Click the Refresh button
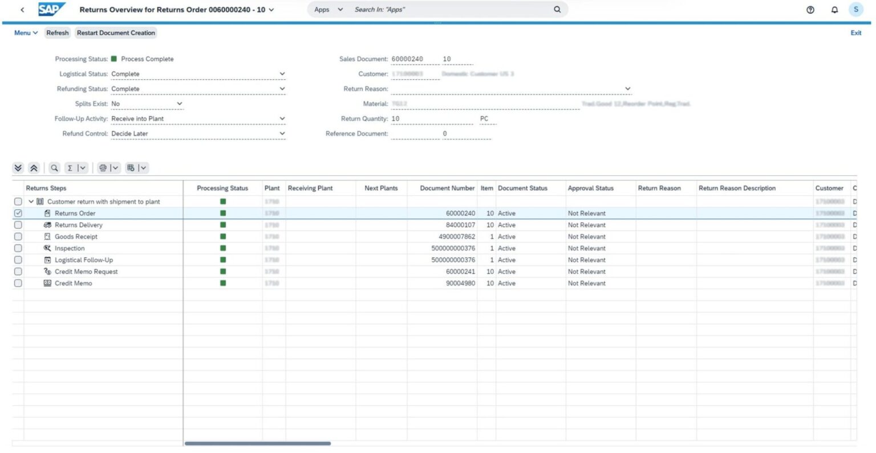876x453 pixels. tap(58, 33)
